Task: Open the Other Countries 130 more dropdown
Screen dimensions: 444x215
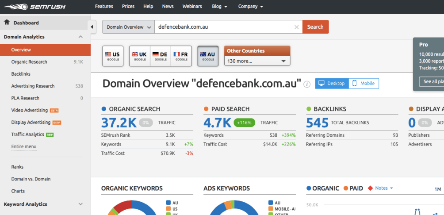Action: pyautogui.click(x=257, y=61)
